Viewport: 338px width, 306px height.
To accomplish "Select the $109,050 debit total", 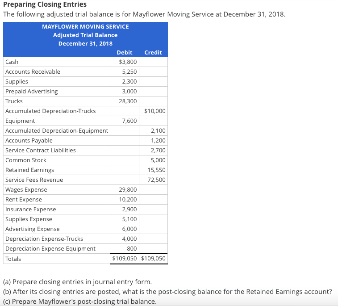I will 125,258.
